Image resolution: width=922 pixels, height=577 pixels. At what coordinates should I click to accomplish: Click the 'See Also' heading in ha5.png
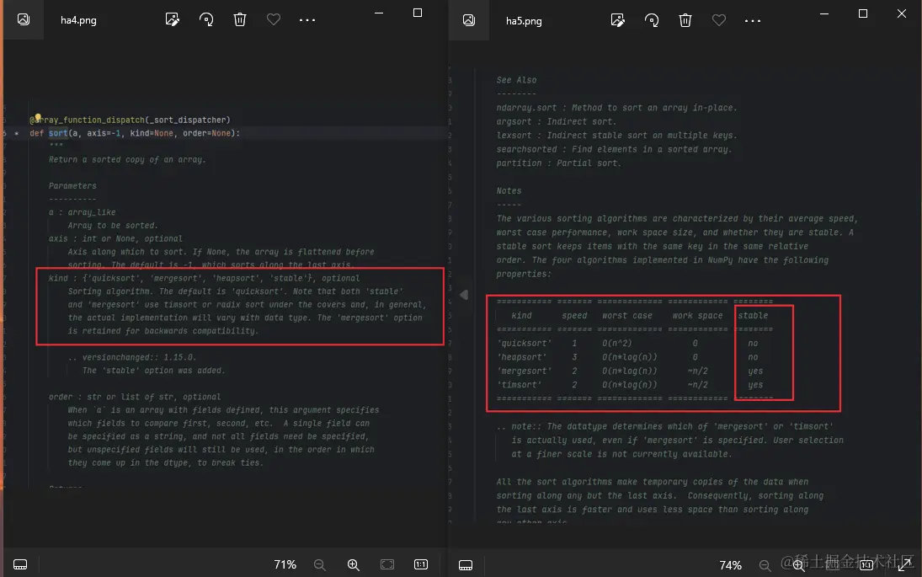516,80
